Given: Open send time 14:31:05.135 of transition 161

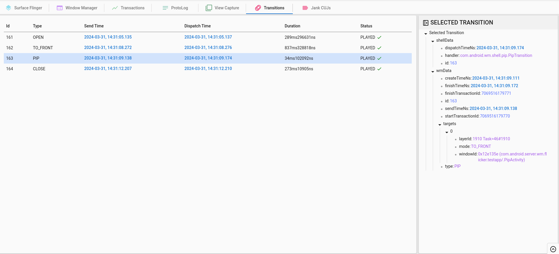Looking at the screenshot, I should tap(108, 37).
